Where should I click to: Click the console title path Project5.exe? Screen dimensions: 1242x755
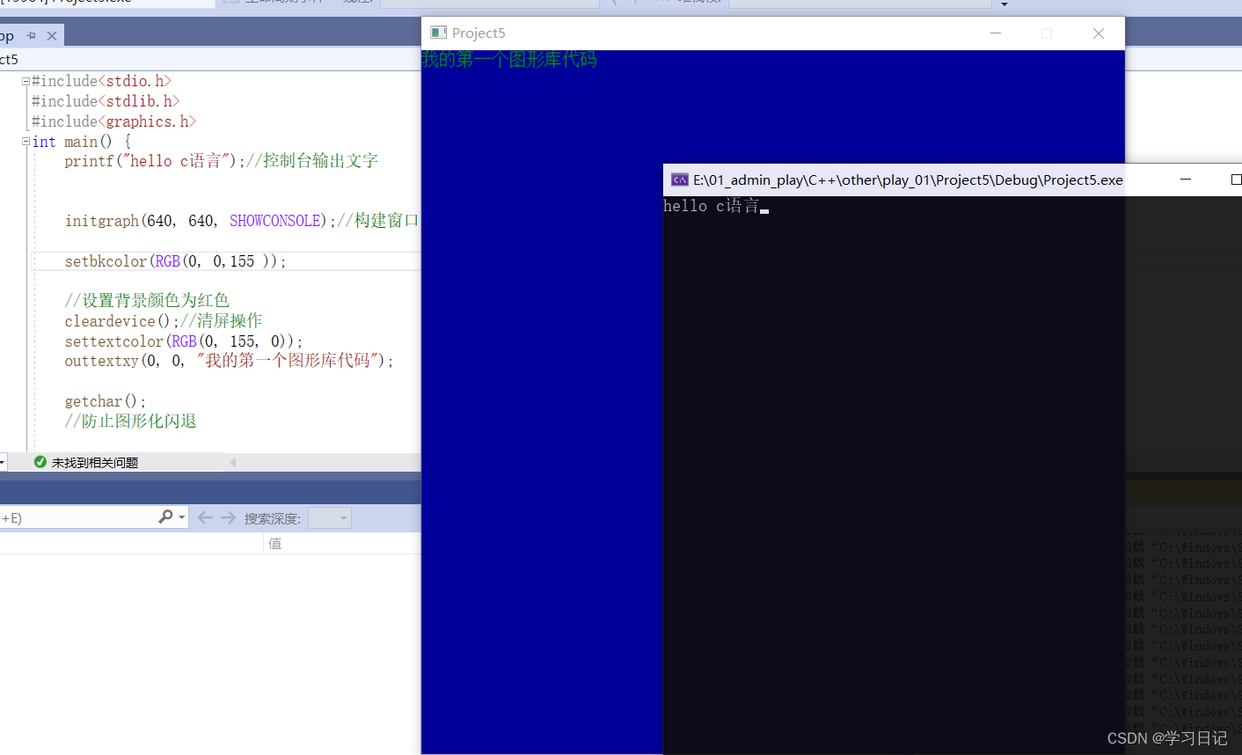pos(908,180)
